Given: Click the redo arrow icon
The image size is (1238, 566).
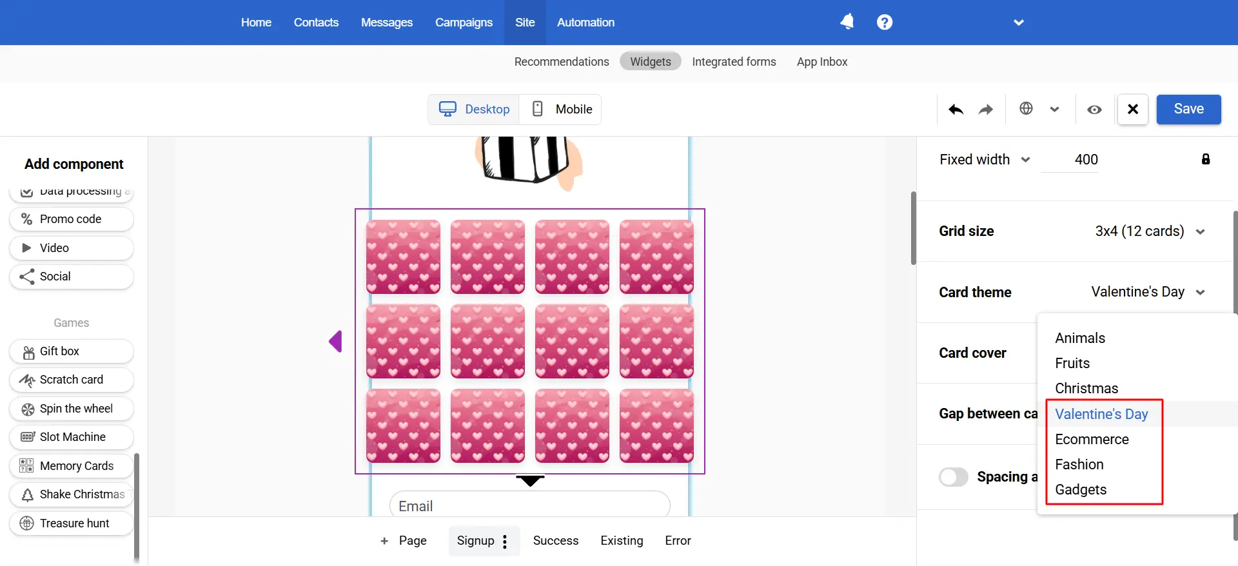Looking at the screenshot, I should click(x=985, y=110).
